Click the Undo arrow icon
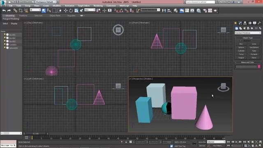263x148 pixels. coord(4,10)
